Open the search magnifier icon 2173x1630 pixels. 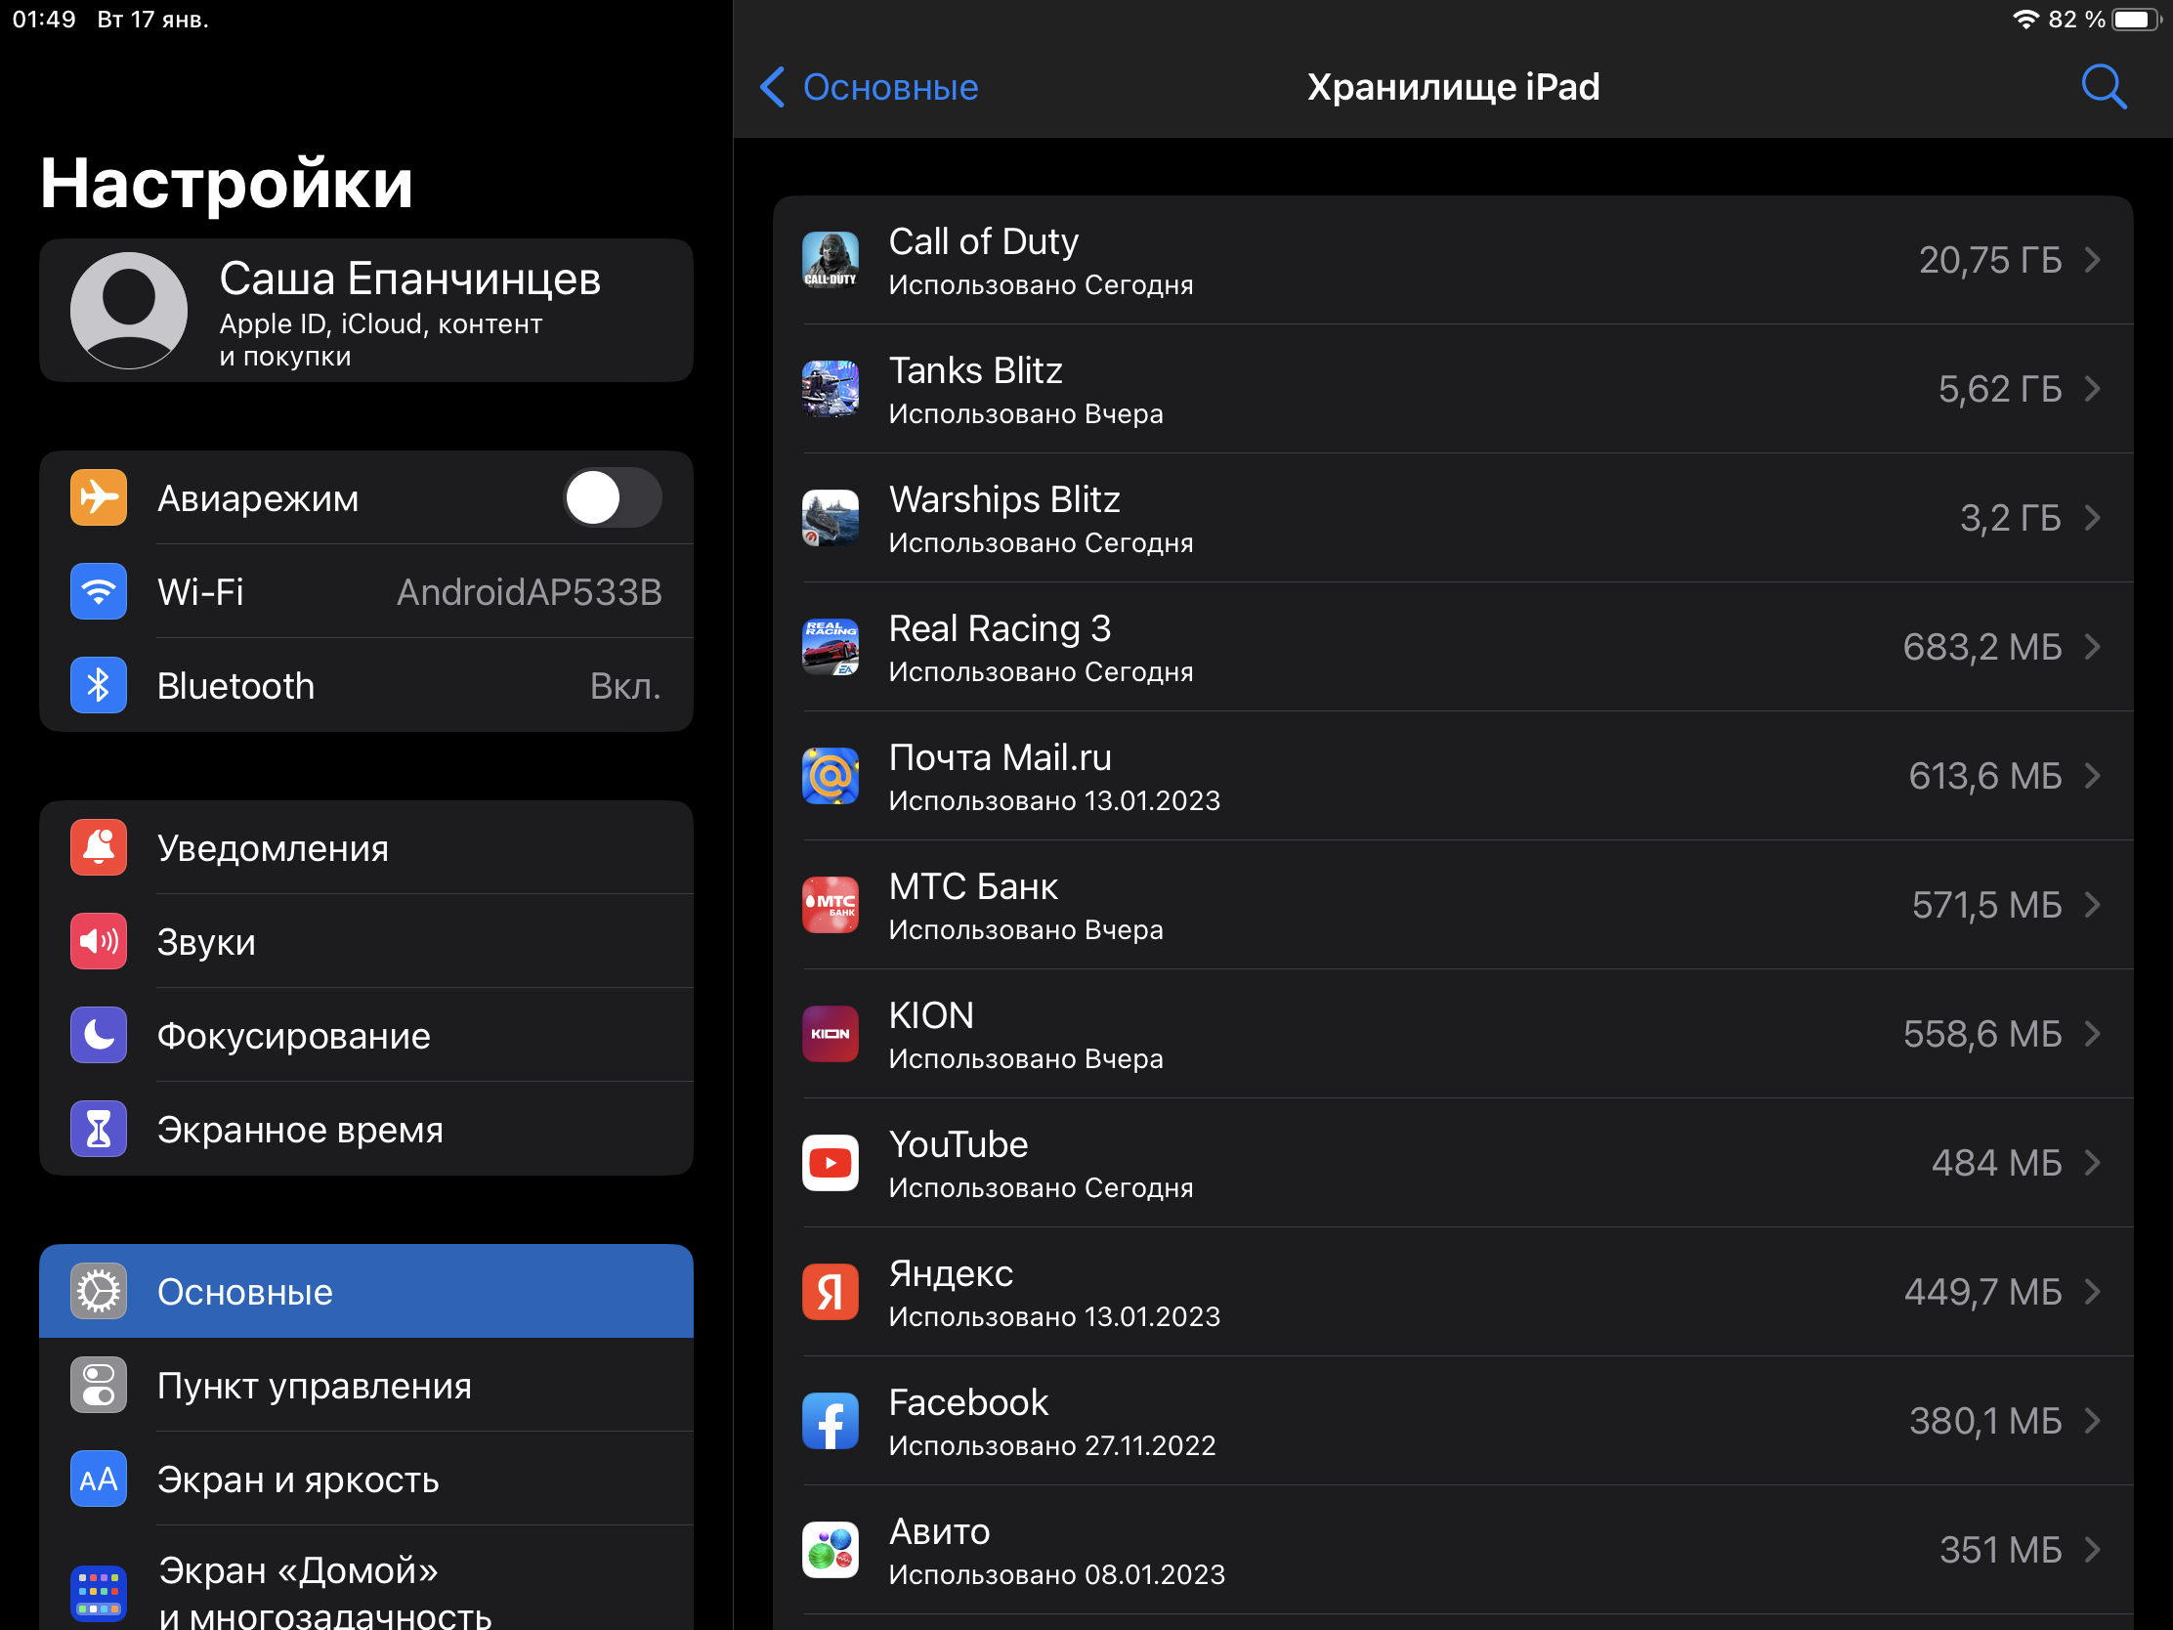tap(2104, 86)
